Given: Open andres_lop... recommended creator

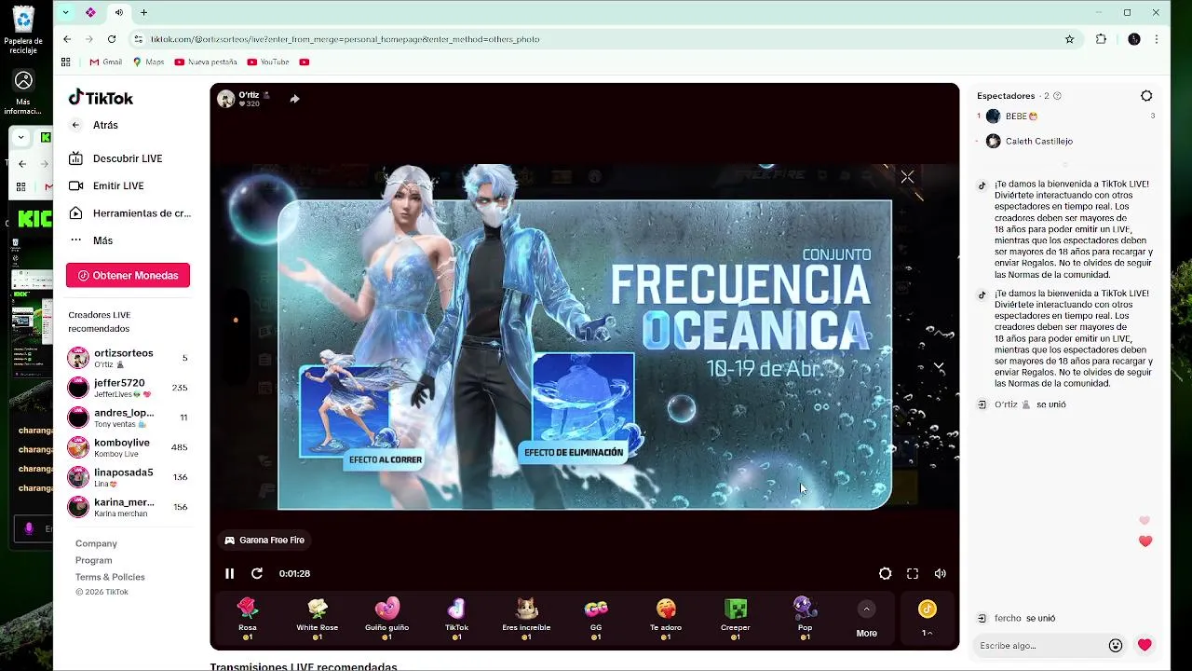Looking at the screenshot, I should tap(129, 418).
